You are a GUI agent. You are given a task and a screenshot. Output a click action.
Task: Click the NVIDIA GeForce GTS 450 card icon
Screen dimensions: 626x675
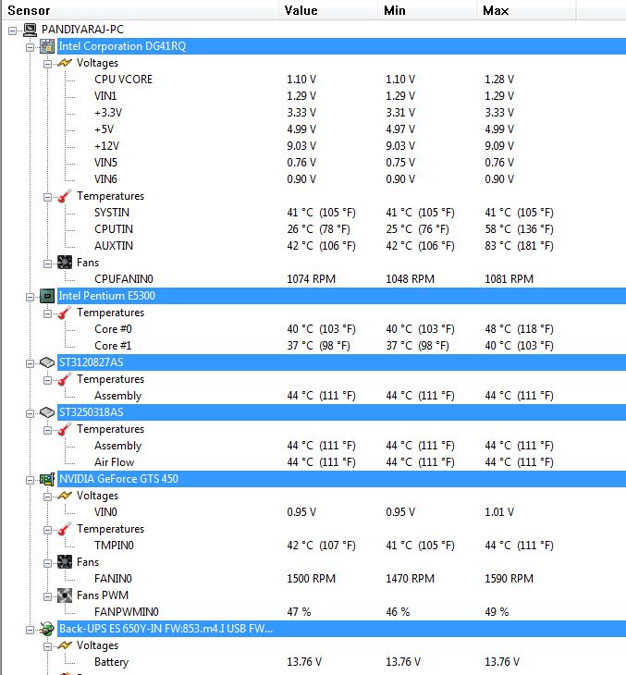(x=47, y=479)
